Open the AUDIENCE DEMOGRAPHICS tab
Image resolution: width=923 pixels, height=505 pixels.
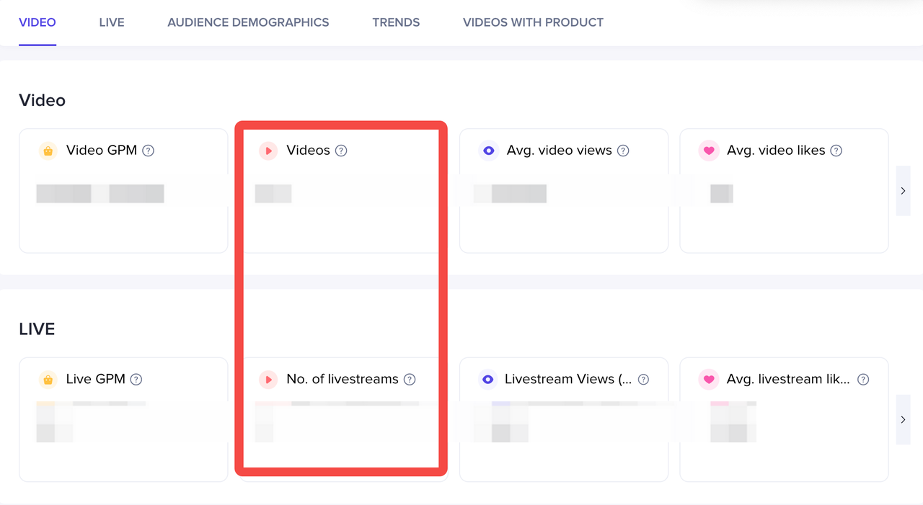coord(248,22)
